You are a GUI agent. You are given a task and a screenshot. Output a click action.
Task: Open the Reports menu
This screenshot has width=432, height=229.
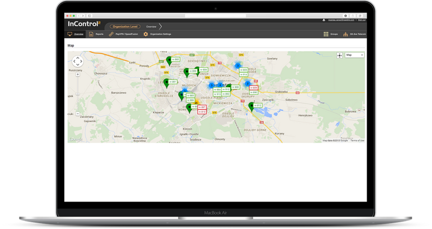[x=96, y=34]
